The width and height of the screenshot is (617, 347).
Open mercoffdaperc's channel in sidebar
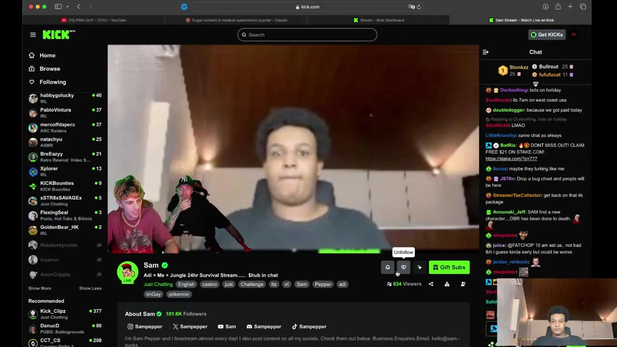tap(65, 127)
